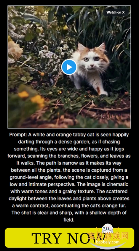Click the yellow TRY NOW button

pos(69,238)
